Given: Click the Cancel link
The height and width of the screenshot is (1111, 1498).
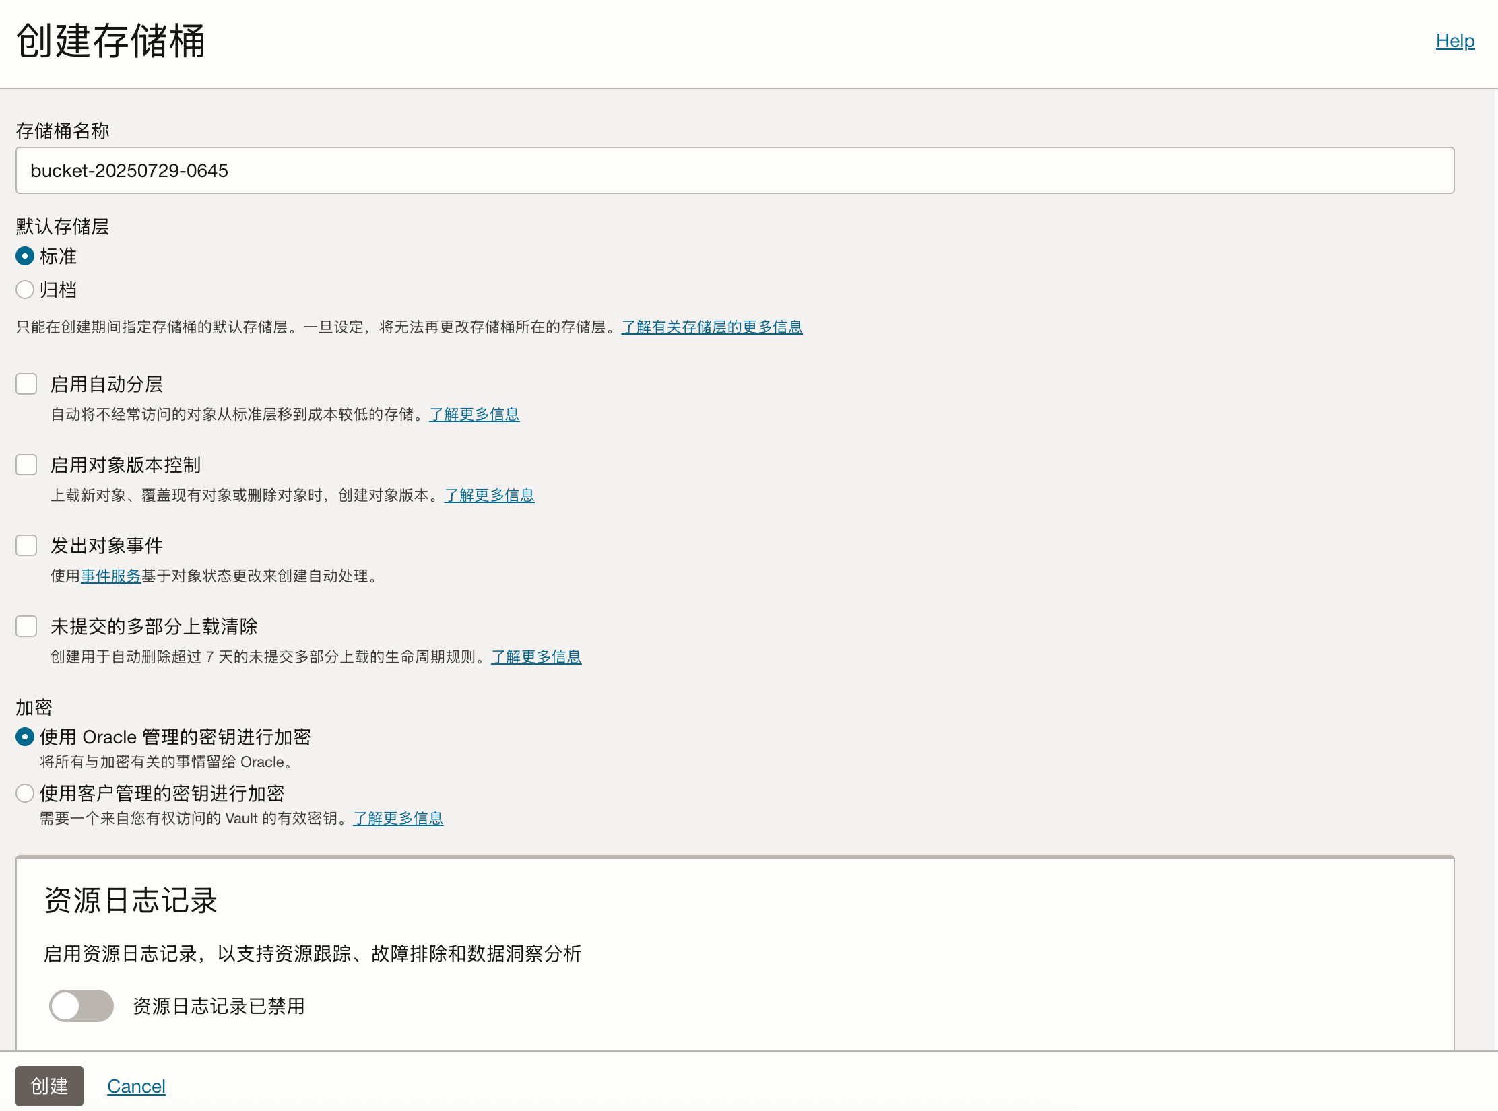Looking at the screenshot, I should click(x=136, y=1086).
